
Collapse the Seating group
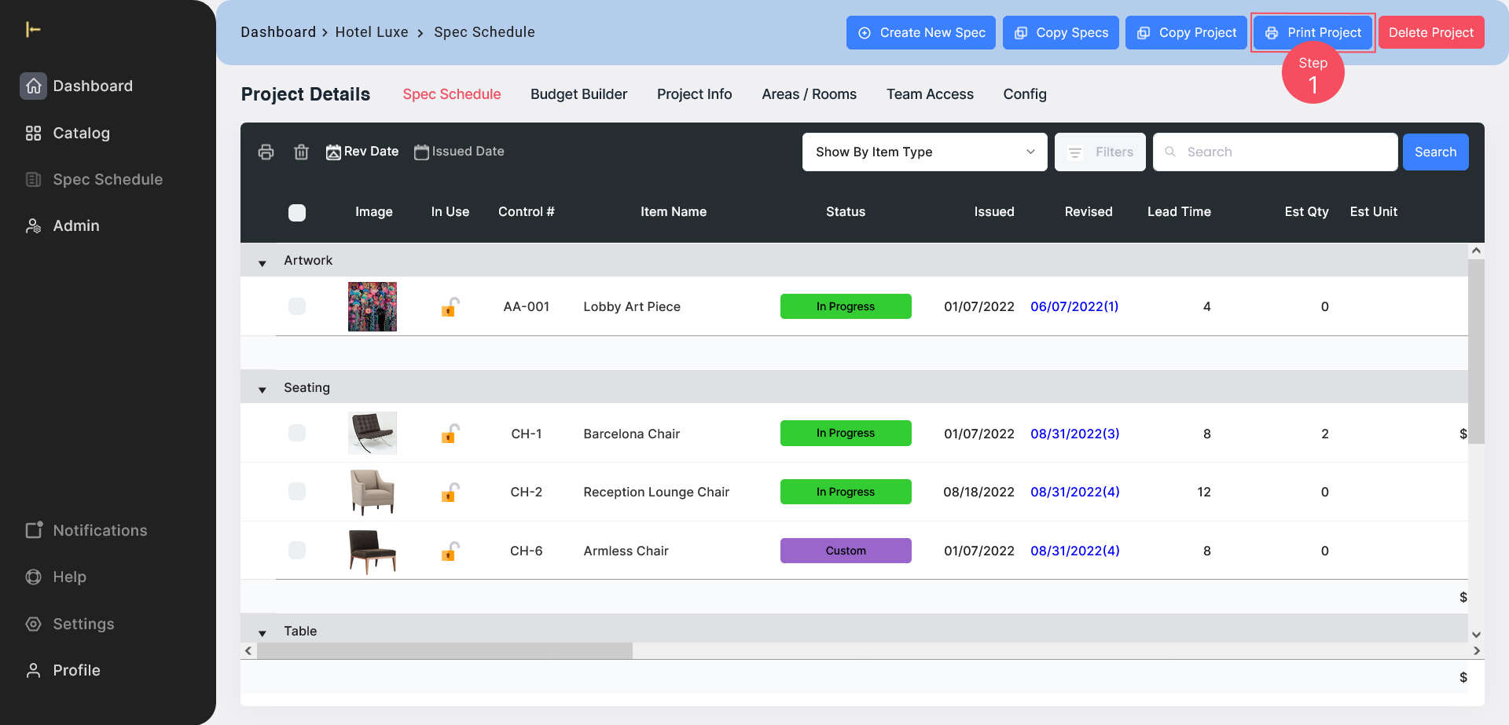pyautogui.click(x=263, y=390)
